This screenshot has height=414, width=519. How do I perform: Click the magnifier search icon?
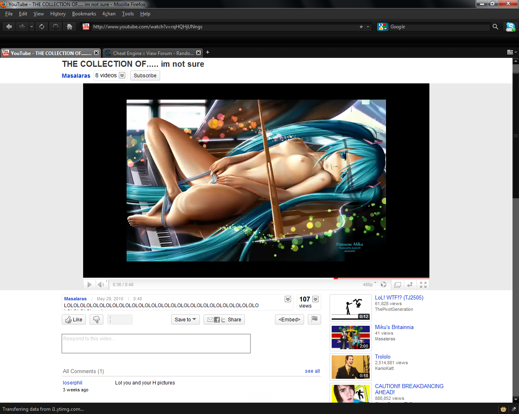pos(495,27)
